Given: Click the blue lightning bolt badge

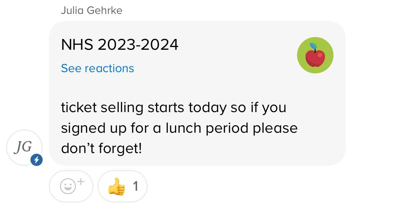Looking at the screenshot, I should pos(37,159).
